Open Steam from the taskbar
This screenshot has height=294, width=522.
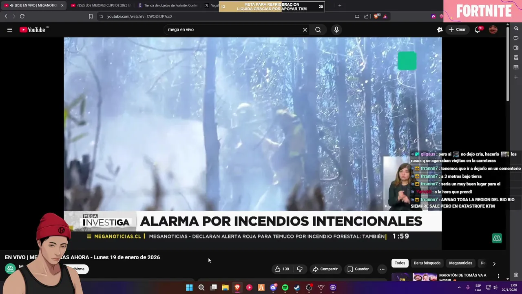[297, 287]
